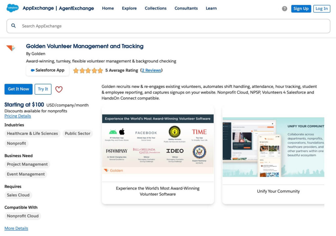
Task: Click the Golden app logo icon
Action: pyautogui.click(x=11, y=48)
